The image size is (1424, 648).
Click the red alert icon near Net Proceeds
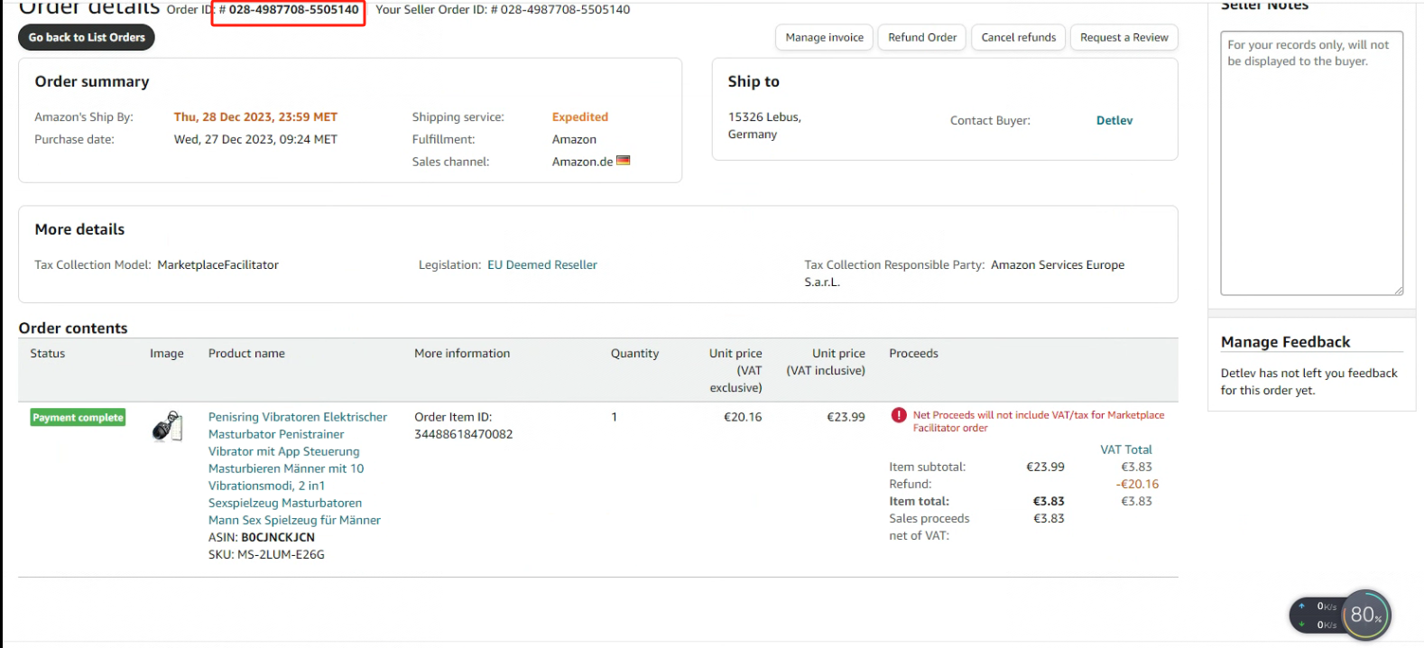click(x=899, y=415)
